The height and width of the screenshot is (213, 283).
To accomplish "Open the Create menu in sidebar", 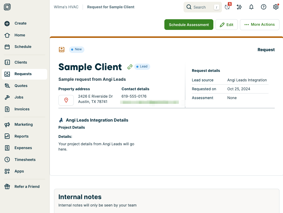I will tap(20, 23).
